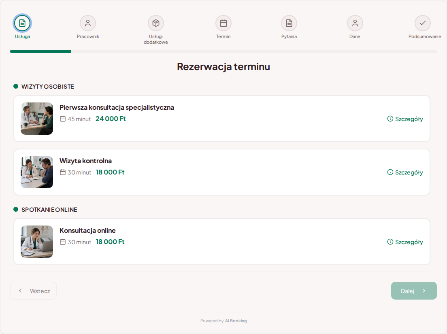447x334 pixels.
Task: Select Pierwsza konsultacja specjalistyczna service title
Action: (x=117, y=107)
